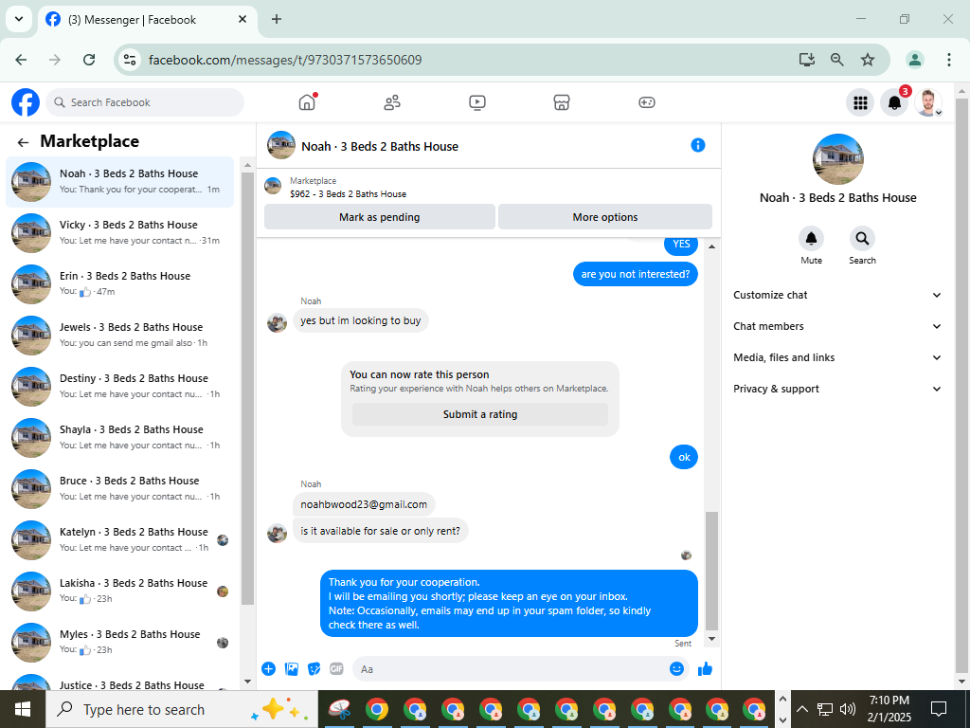
Task: Attach a photo using the image icon
Action: pos(292,668)
